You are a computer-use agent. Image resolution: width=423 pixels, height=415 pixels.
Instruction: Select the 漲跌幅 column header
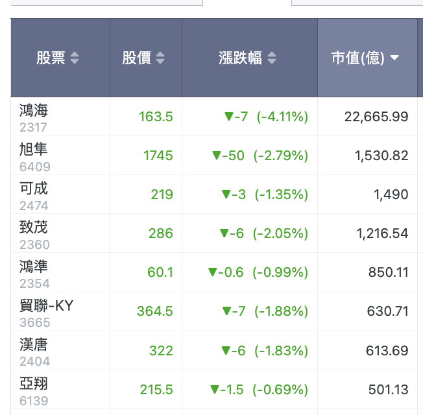pos(250,58)
